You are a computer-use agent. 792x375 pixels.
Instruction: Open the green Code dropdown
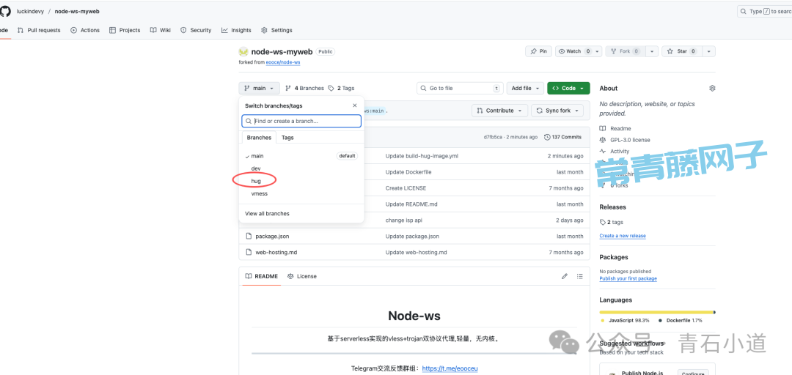568,88
